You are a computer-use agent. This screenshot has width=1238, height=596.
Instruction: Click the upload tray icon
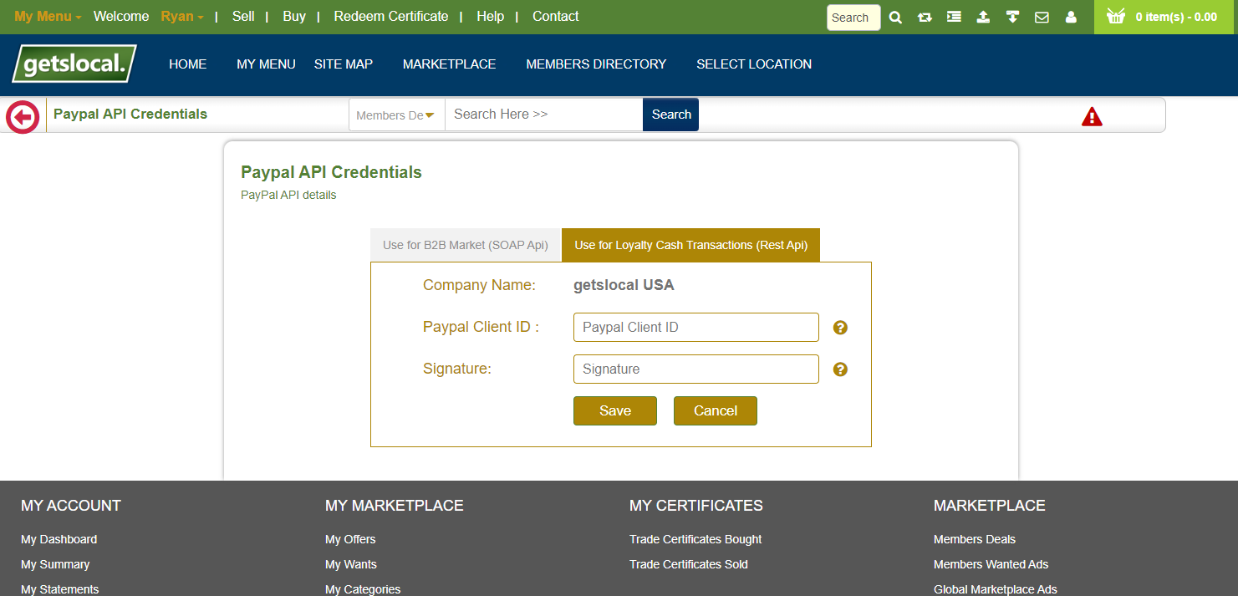pyautogui.click(x=983, y=17)
